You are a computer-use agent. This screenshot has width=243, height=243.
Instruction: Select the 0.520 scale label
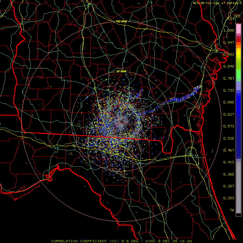click(x=229, y=139)
